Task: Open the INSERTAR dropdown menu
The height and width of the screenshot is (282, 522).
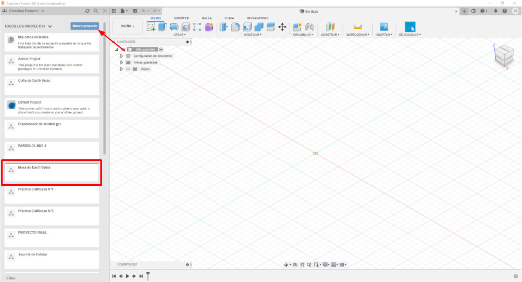Action: (x=384, y=34)
